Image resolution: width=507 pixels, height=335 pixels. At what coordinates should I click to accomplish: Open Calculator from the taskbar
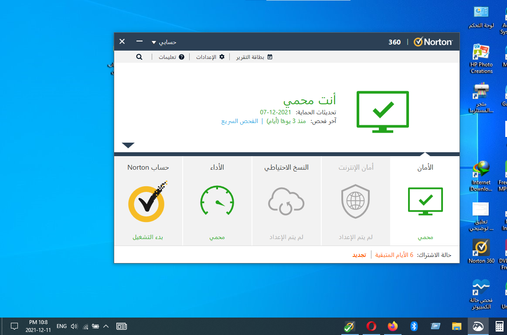tap(500, 326)
